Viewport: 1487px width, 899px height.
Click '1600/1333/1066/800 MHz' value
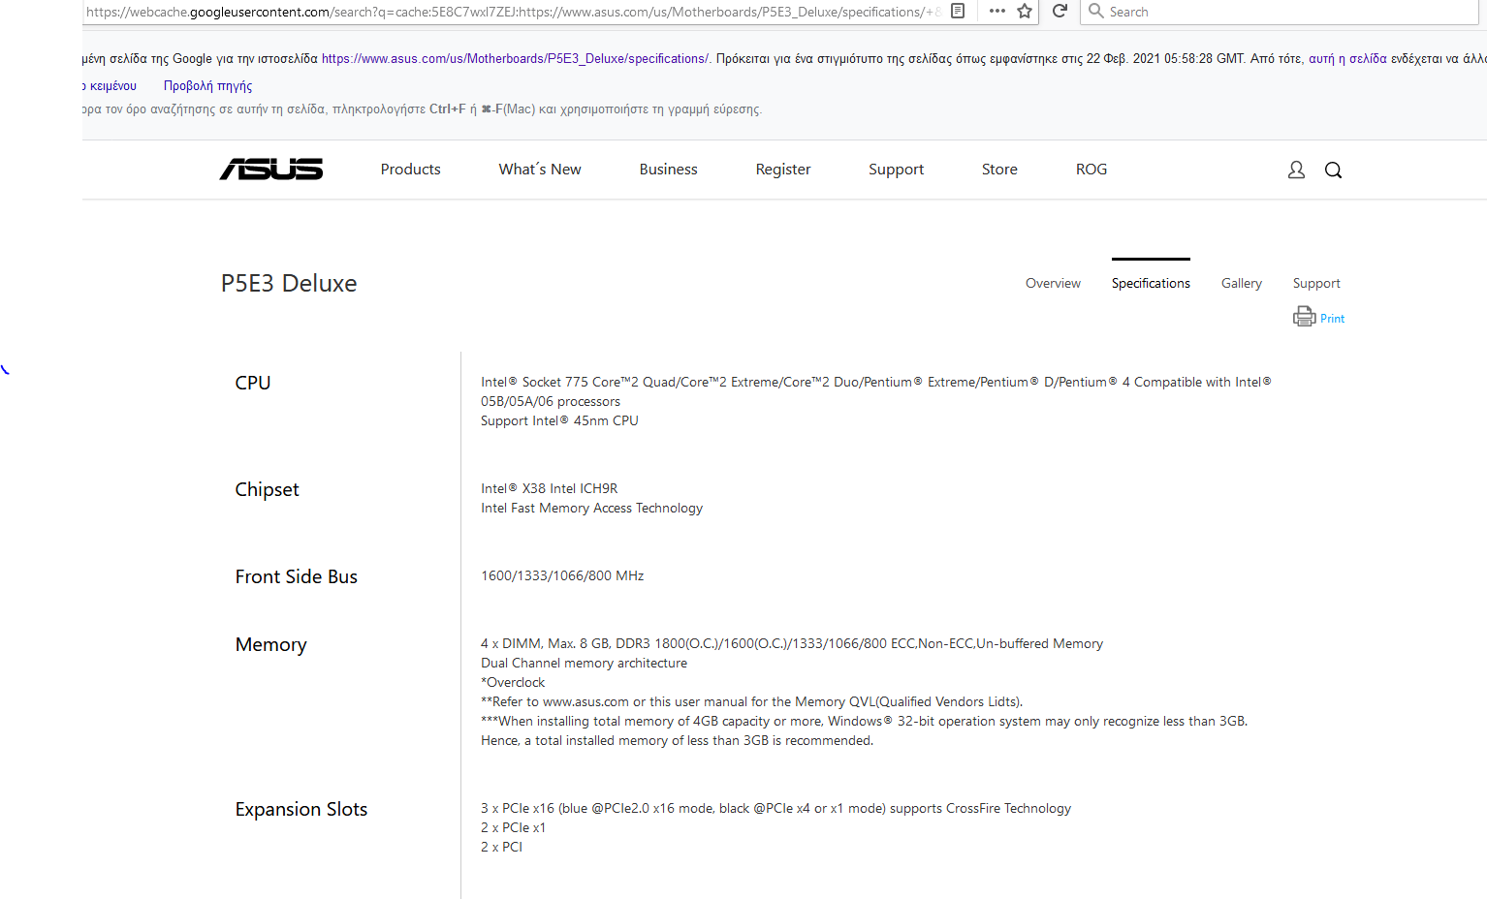562,575
